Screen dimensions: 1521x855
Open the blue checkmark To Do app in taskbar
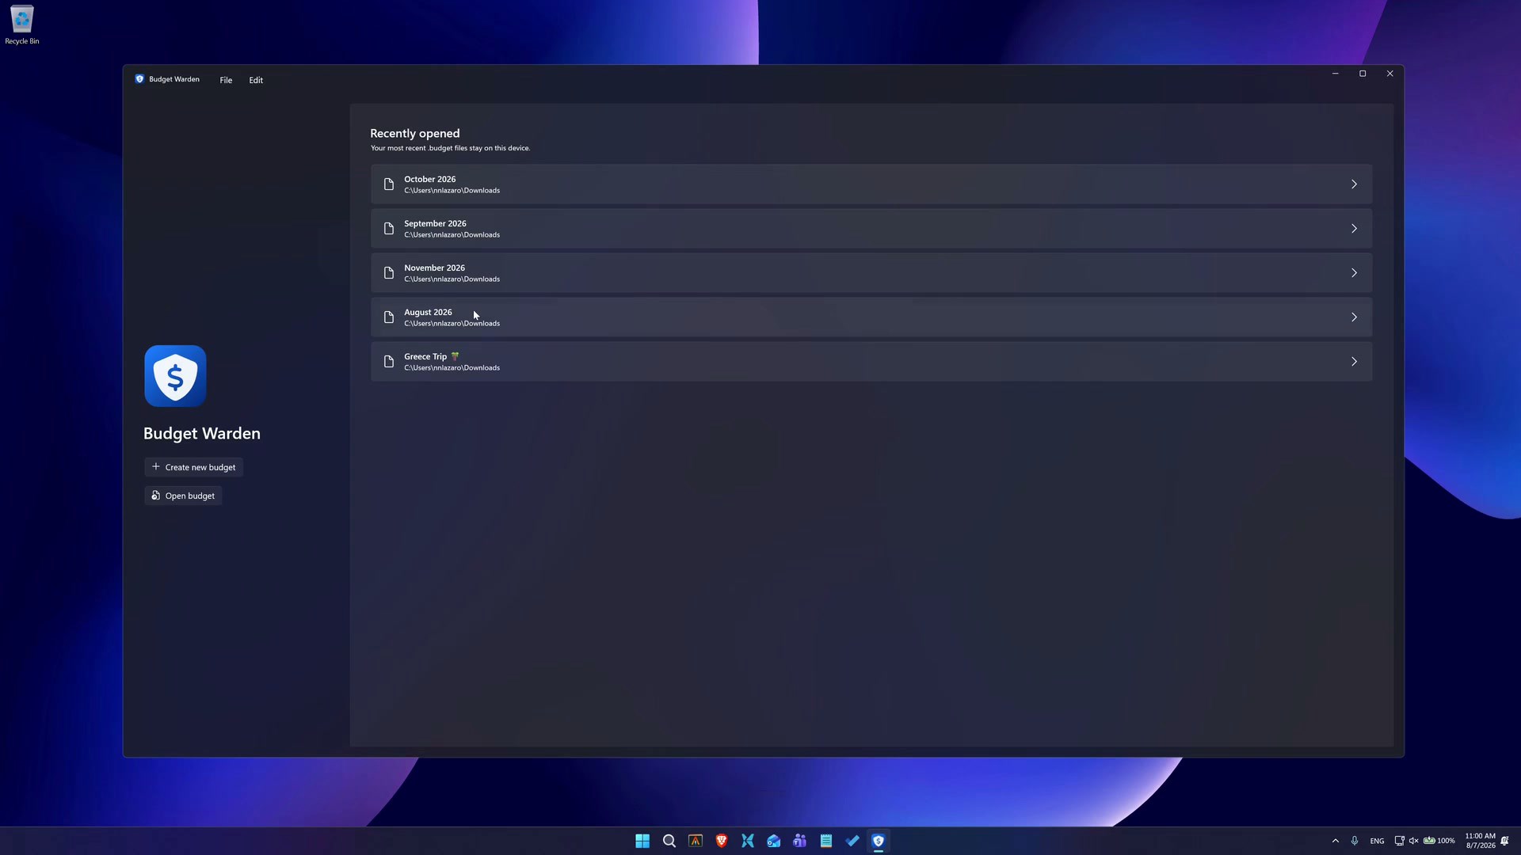[852, 841]
